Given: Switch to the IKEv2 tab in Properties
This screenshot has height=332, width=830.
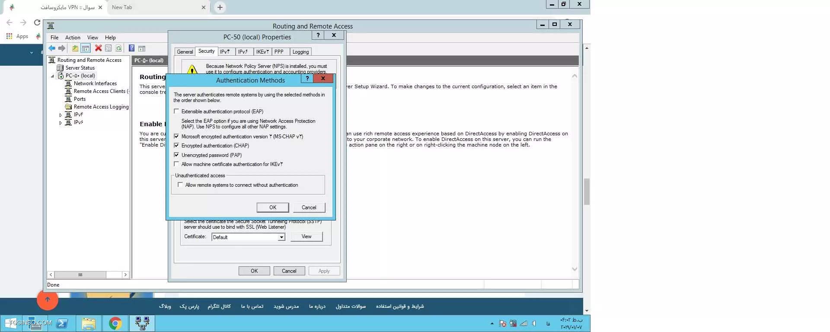Looking at the screenshot, I should point(262,52).
